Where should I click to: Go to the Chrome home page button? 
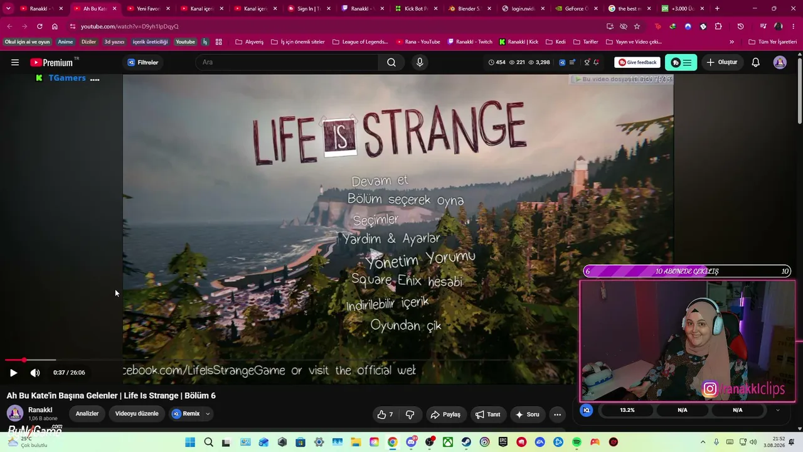(55, 26)
